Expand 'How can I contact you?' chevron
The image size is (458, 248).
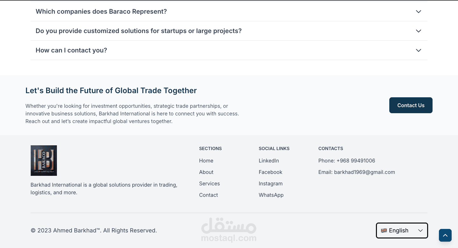tap(418, 51)
